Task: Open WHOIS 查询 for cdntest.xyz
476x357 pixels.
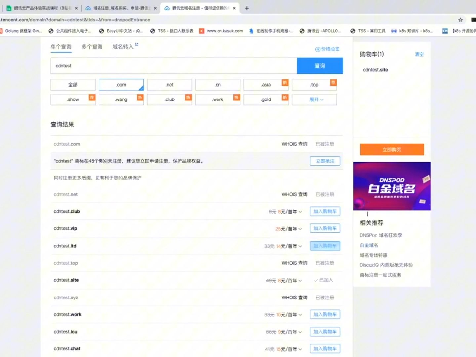Action: pos(294,297)
